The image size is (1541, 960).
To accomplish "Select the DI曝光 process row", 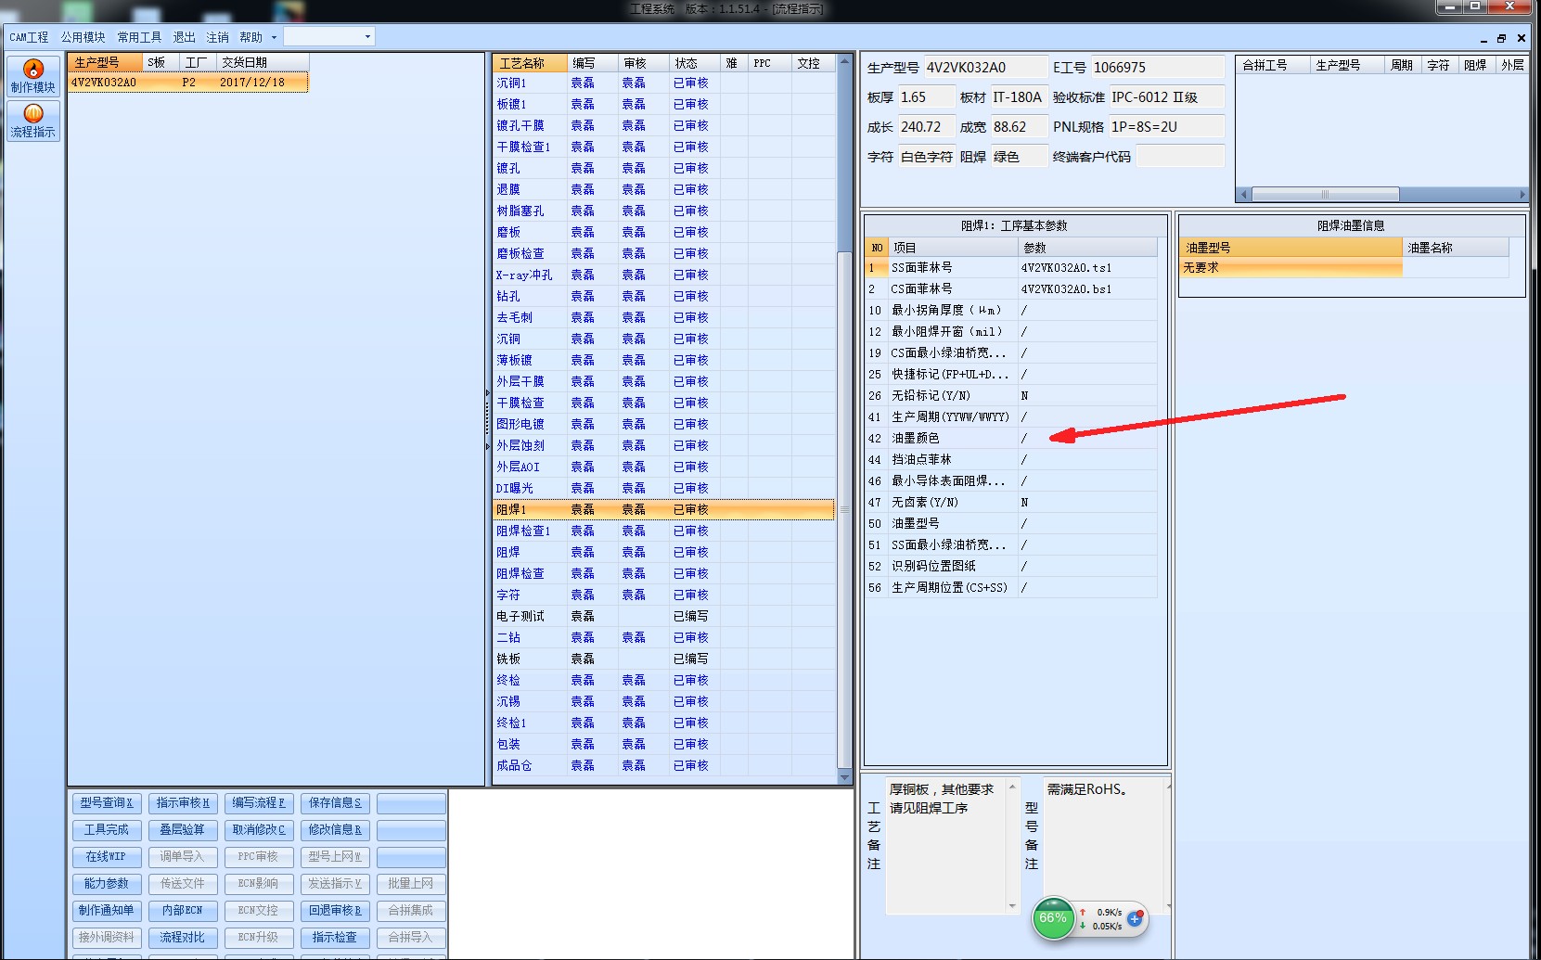I will tap(663, 488).
